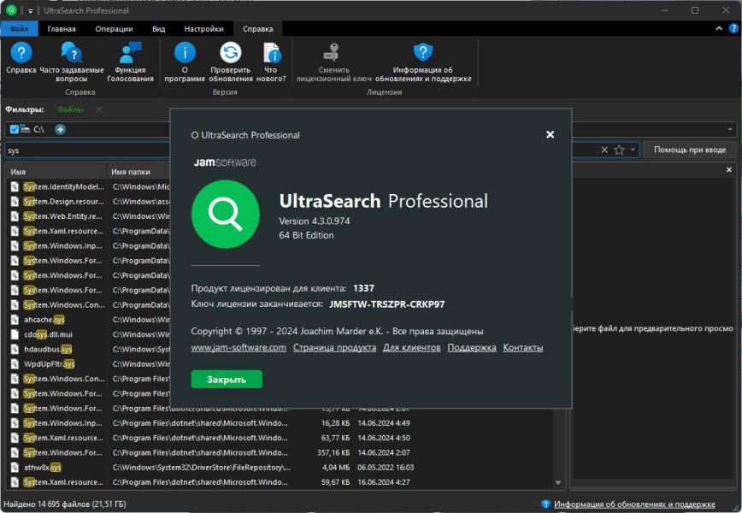Click the file icon next to hdaudbus.sys

[x=15, y=349]
